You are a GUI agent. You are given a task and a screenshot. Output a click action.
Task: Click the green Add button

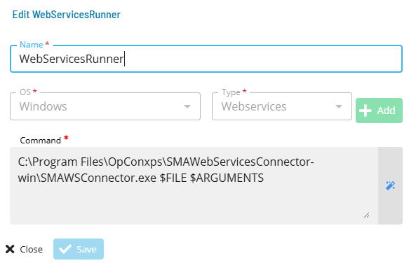(379, 111)
